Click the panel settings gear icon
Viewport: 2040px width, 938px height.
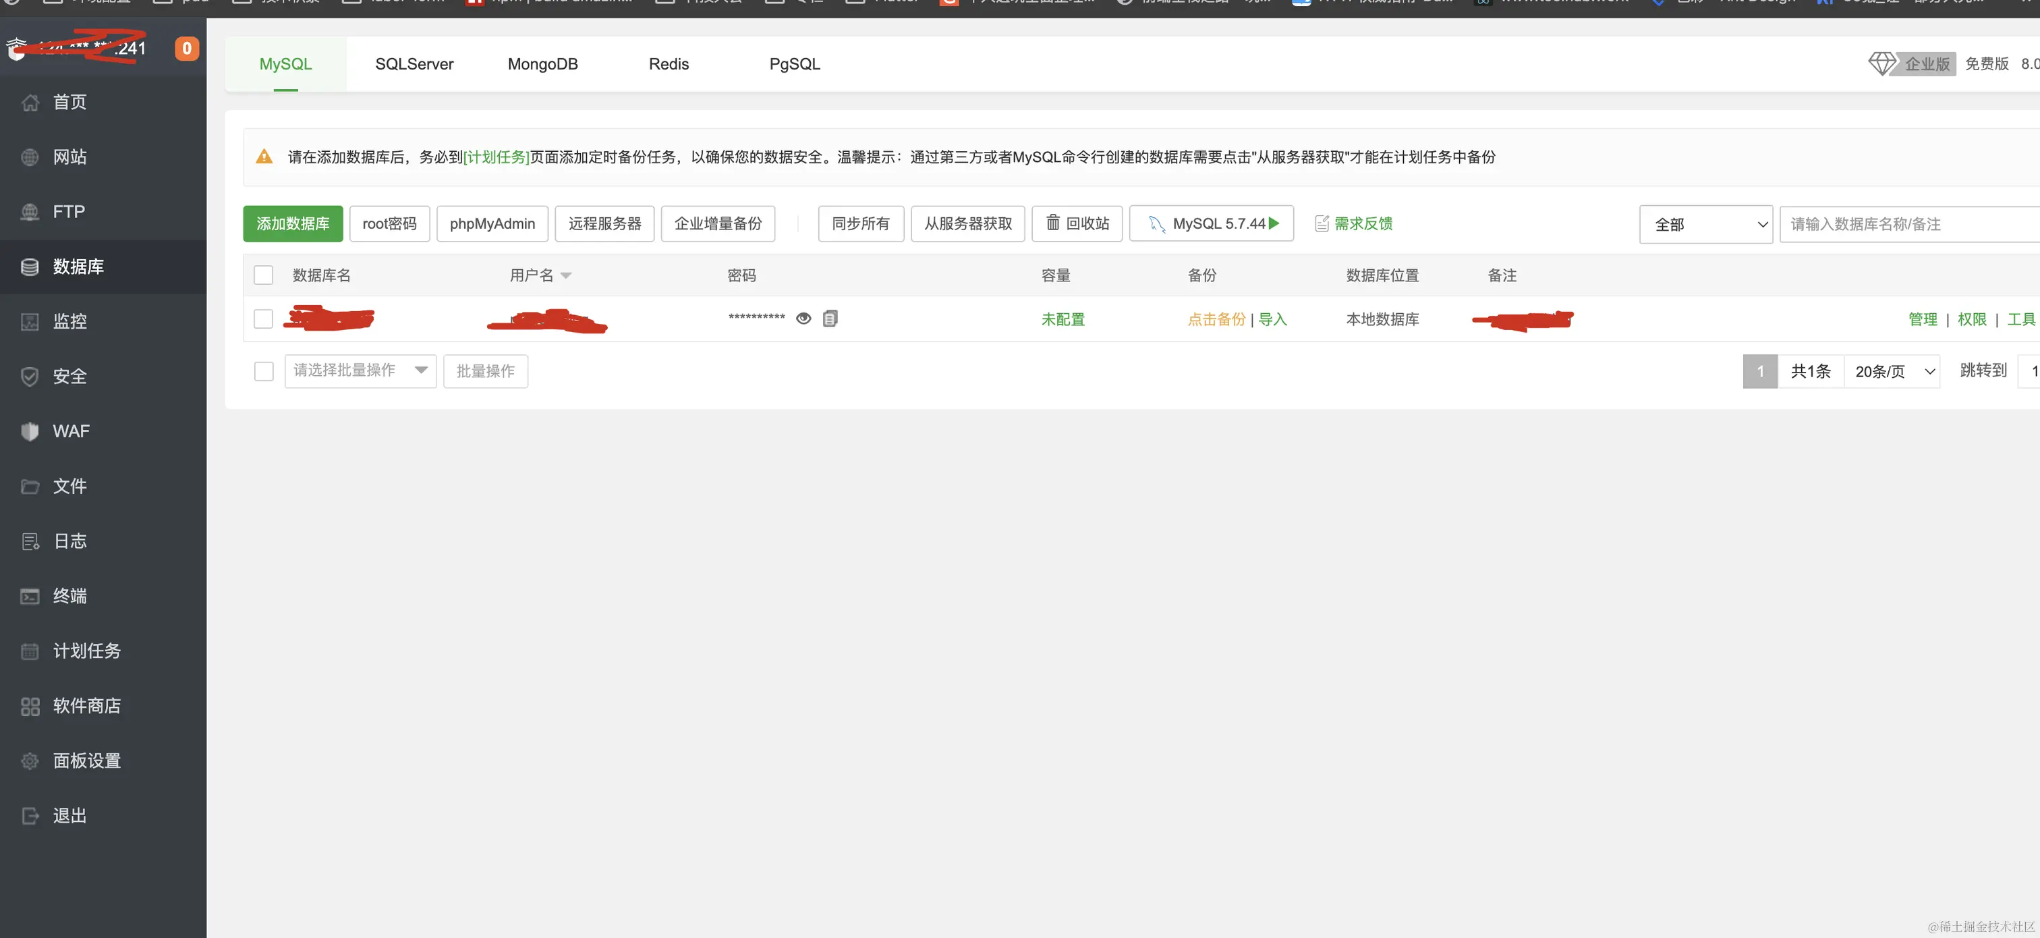(30, 761)
